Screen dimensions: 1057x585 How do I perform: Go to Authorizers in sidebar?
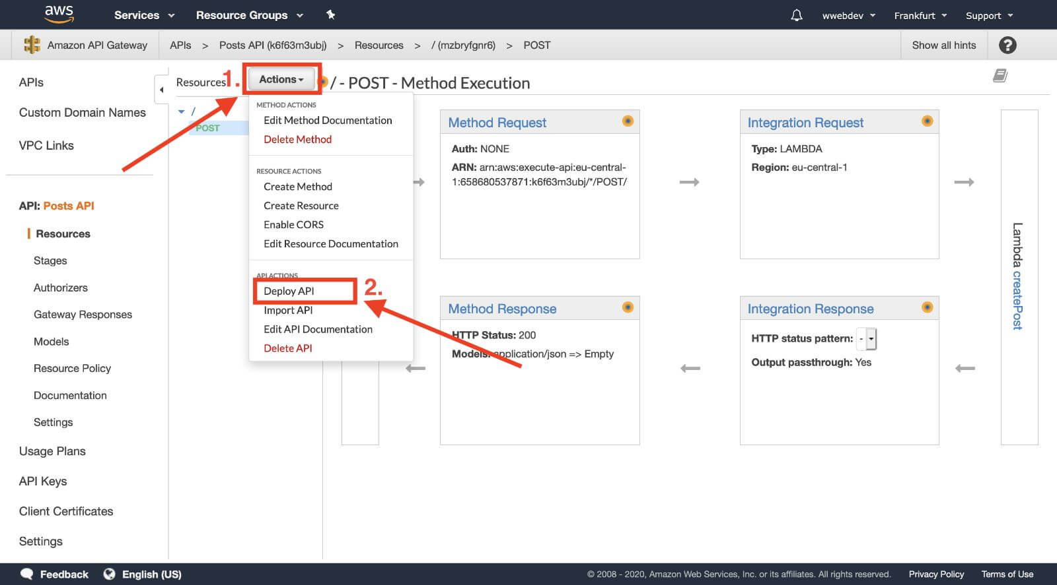point(61,288)
